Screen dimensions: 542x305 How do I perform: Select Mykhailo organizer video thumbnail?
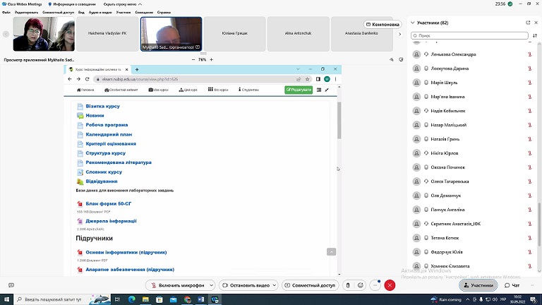171,34
